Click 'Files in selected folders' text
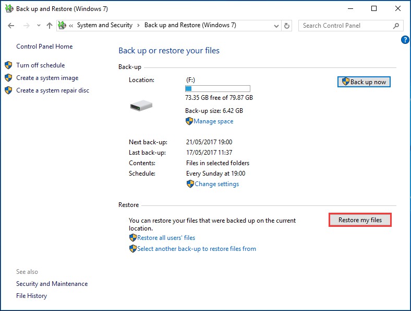411x311 pixels. pyautogui.click(x=217, y=163)
